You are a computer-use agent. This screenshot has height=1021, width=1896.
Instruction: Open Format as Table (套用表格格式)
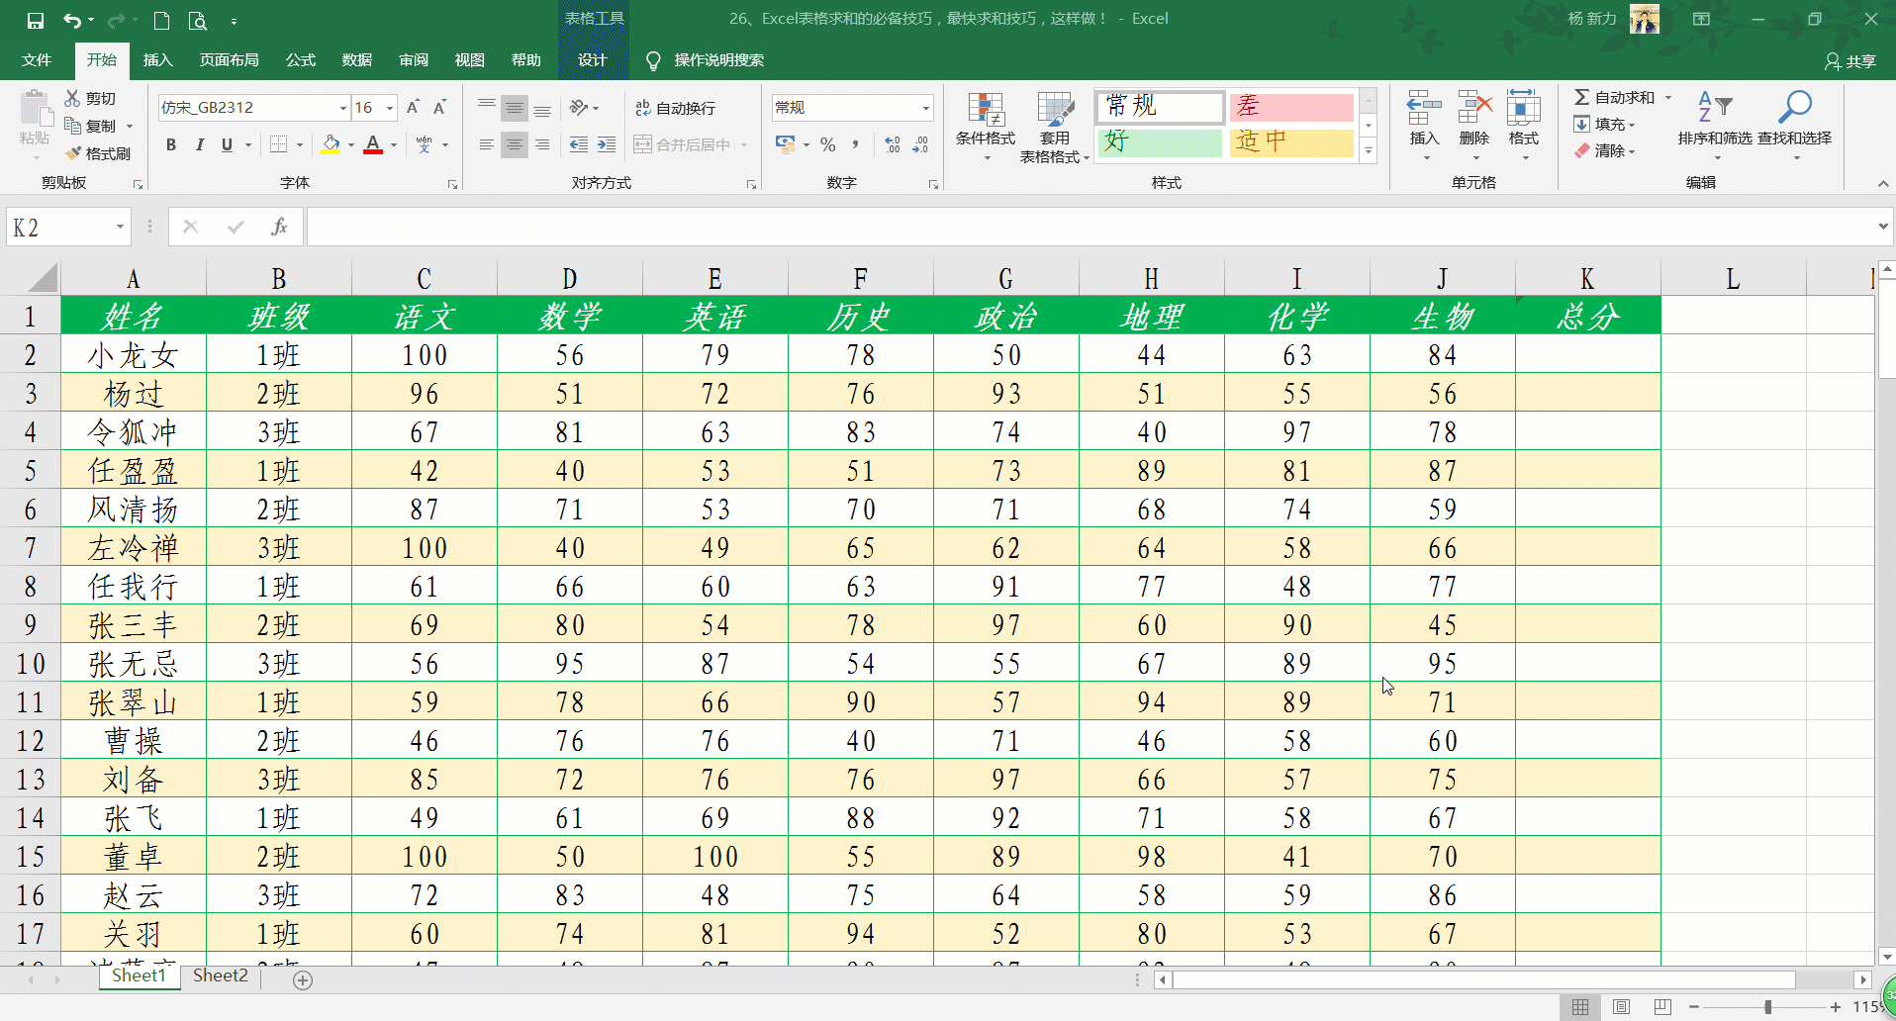point(1055,128)
